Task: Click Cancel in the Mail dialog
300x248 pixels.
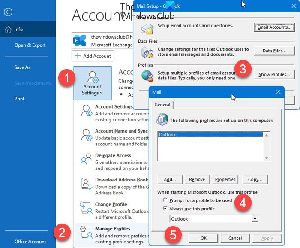Action: coord(235,238)
